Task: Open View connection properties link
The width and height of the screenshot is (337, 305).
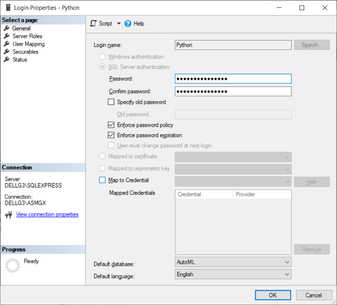Action: [x=47, y=214]
